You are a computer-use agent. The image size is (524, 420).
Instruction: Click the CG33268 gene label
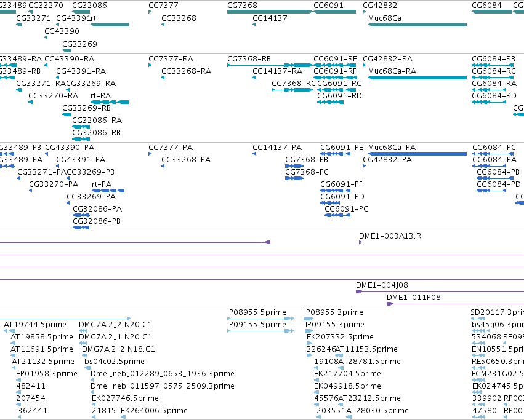coord(179,18)
